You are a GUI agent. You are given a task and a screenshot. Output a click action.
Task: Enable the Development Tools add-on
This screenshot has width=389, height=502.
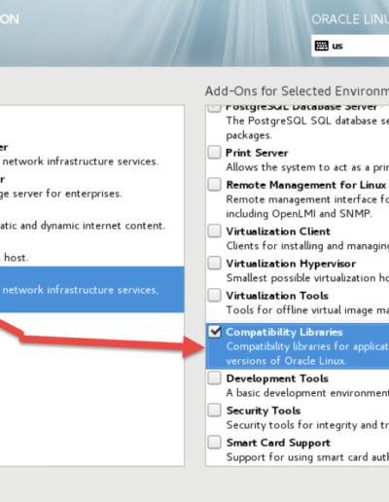pos(214,378)
